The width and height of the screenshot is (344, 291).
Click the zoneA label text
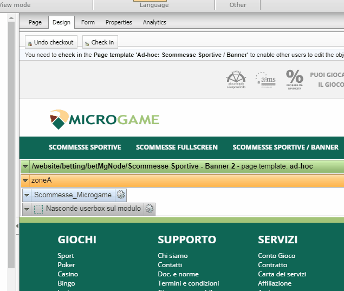tap(41, 180)
